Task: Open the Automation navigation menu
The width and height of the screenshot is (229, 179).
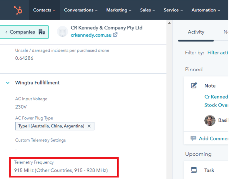Action: [x=206, y=10]
